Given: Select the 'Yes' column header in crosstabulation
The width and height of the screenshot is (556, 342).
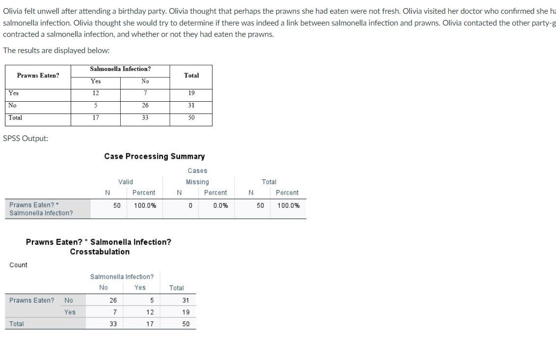Looking at the screenshot, I should [x=140, y=287].
